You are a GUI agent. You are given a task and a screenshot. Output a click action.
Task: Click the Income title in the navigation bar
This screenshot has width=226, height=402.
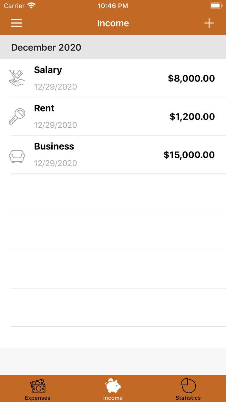tap(113, 23)
